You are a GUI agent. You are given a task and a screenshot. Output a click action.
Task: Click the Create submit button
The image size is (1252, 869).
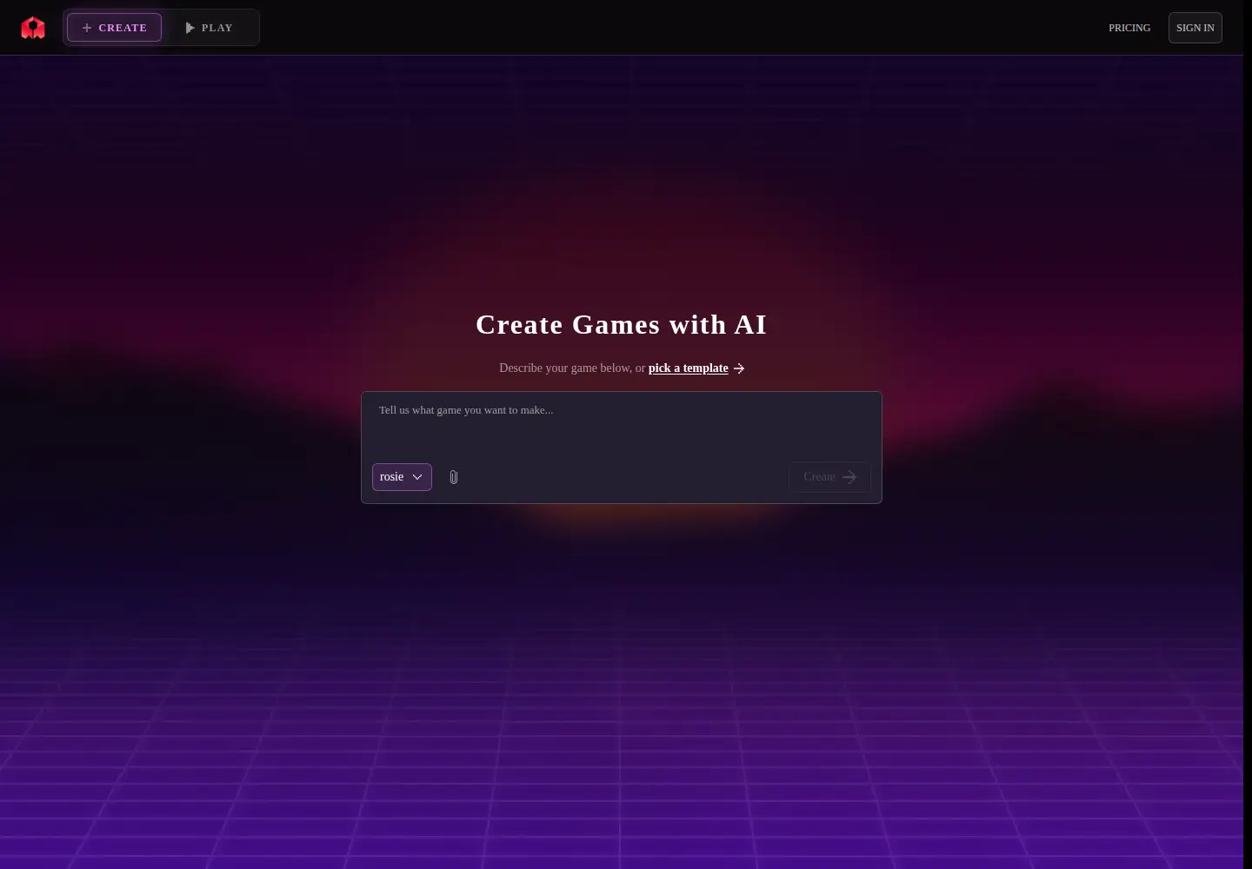click(830, 477)
